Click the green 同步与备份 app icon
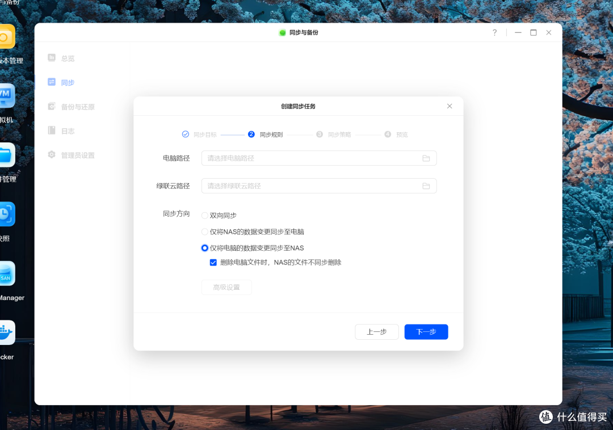This screenshot has width=613, height=430. [282, 32]
